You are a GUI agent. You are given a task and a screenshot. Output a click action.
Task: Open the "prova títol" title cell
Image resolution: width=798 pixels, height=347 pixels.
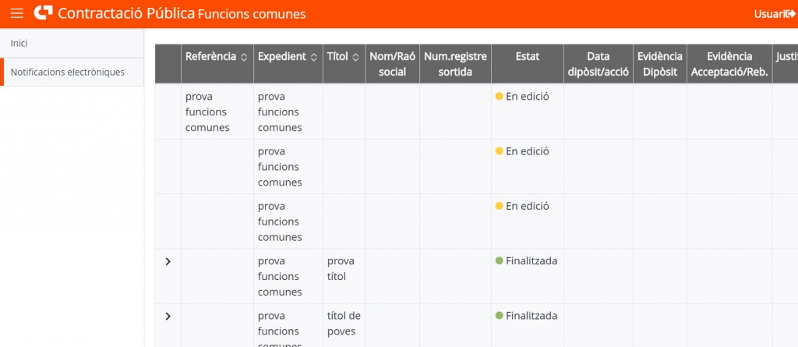tap(341, 268)
